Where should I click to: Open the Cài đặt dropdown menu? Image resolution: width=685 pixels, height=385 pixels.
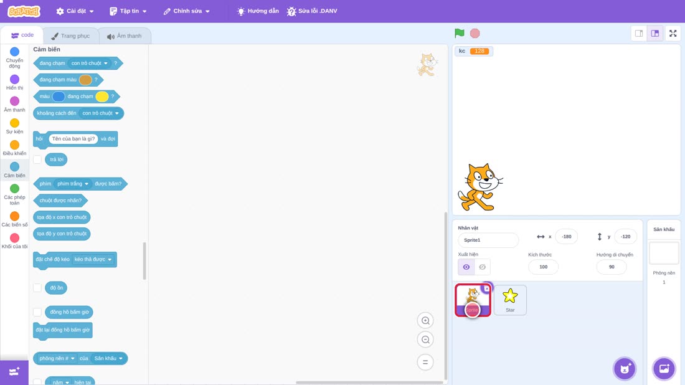(75, 11)
